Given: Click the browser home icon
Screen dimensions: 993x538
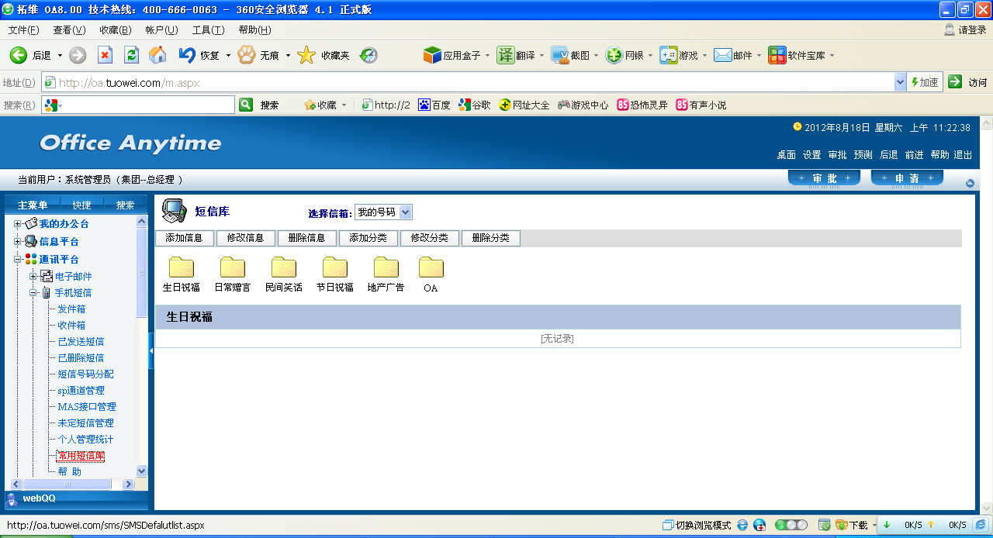Looking at the screenshot, I should tap(157, 55).
